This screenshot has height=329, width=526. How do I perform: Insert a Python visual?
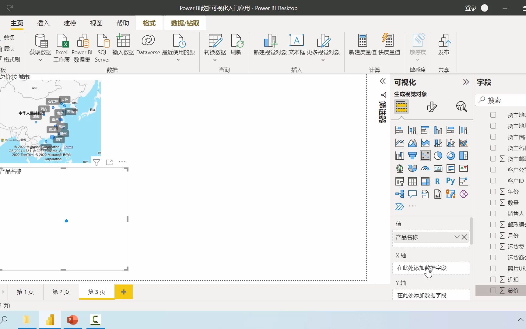coord(451,181)
